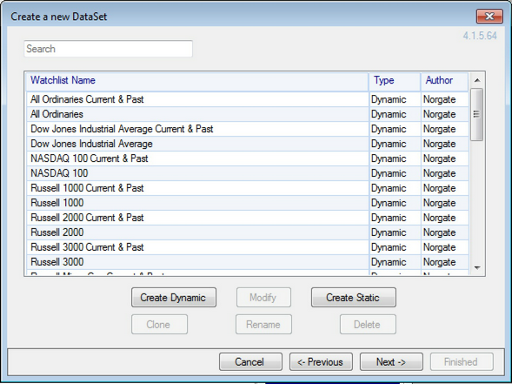Select the Russell 3000 watchlist

click(248, 262)
